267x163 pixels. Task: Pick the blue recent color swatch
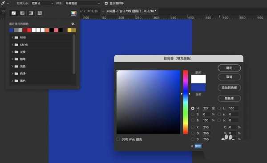click(x=11, y=30)
